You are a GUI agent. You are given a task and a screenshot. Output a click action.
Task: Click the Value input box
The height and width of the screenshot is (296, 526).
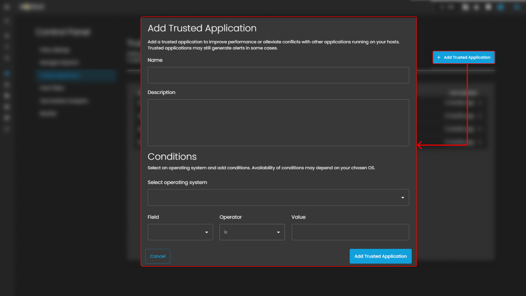click(x=350, y=232)
